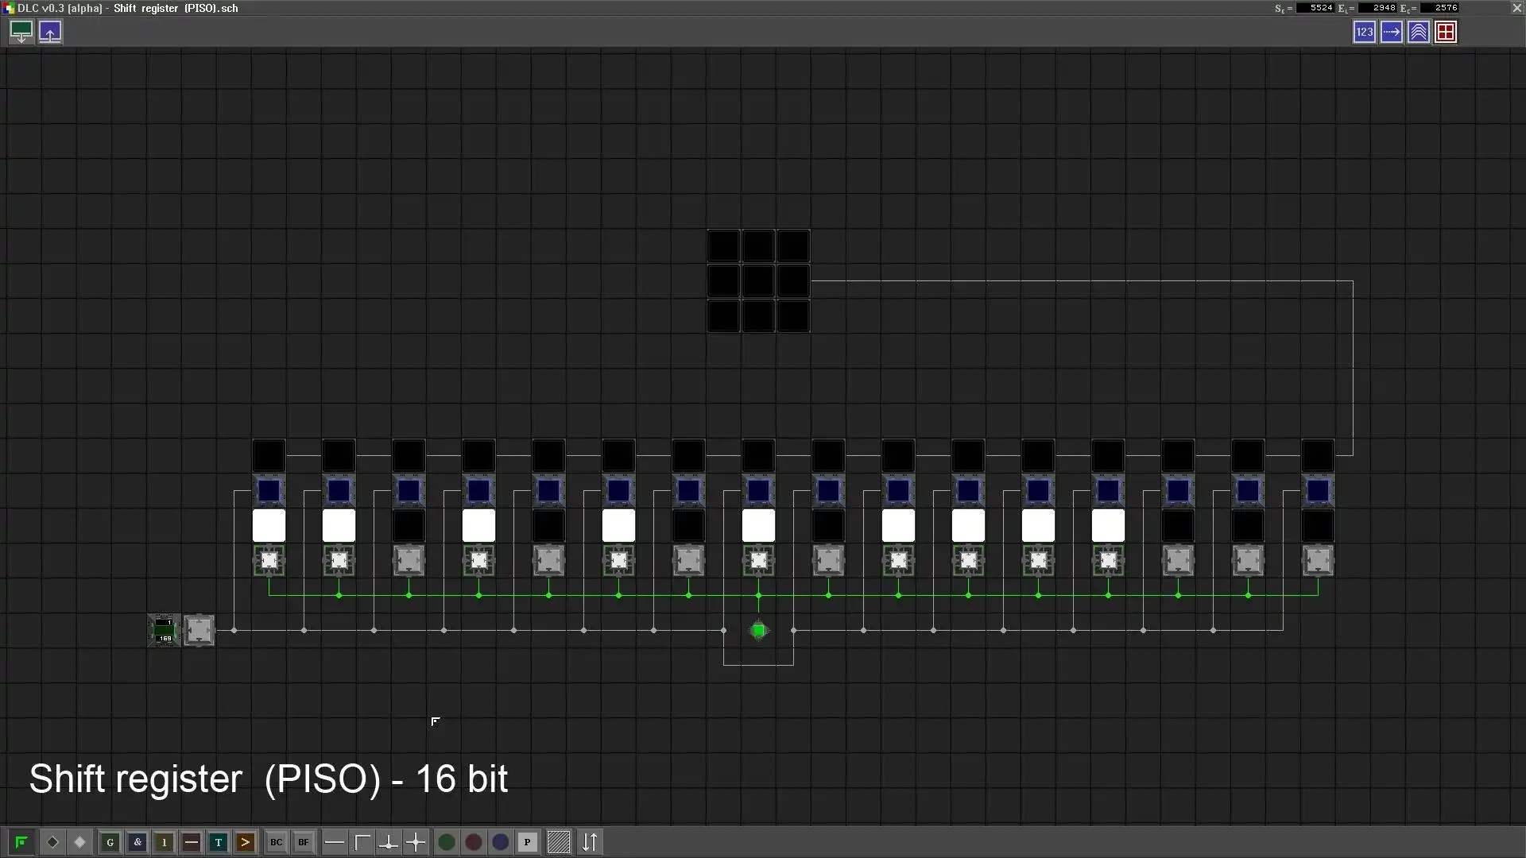1526x858 pixels.
Task: Click the green clock node on circuit
Action: pyautogui.click(x=758, y=630)
